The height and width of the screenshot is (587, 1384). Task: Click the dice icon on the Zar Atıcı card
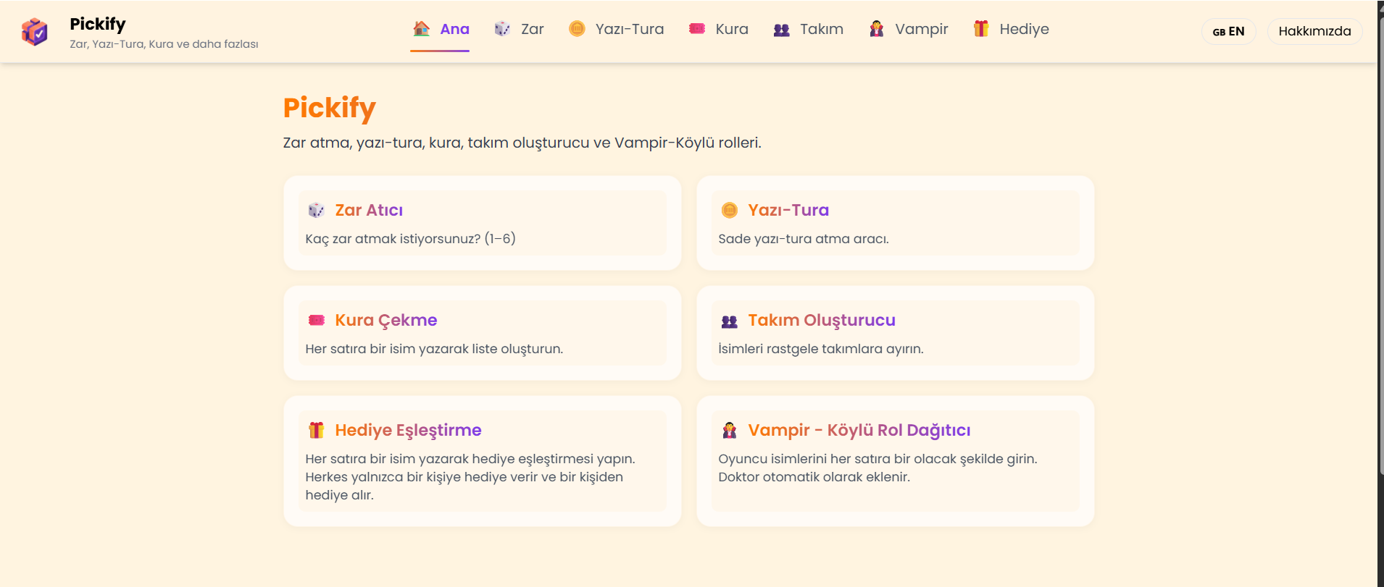(316, 211)
